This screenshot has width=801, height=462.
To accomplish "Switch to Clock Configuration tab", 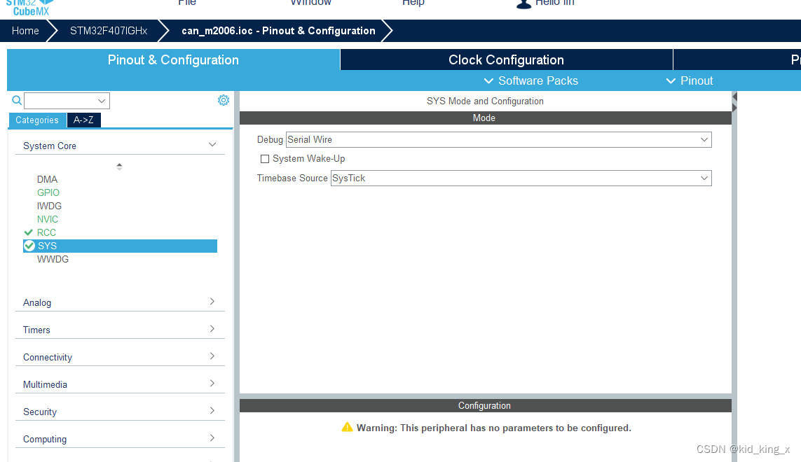I will (x=506, y=59).
